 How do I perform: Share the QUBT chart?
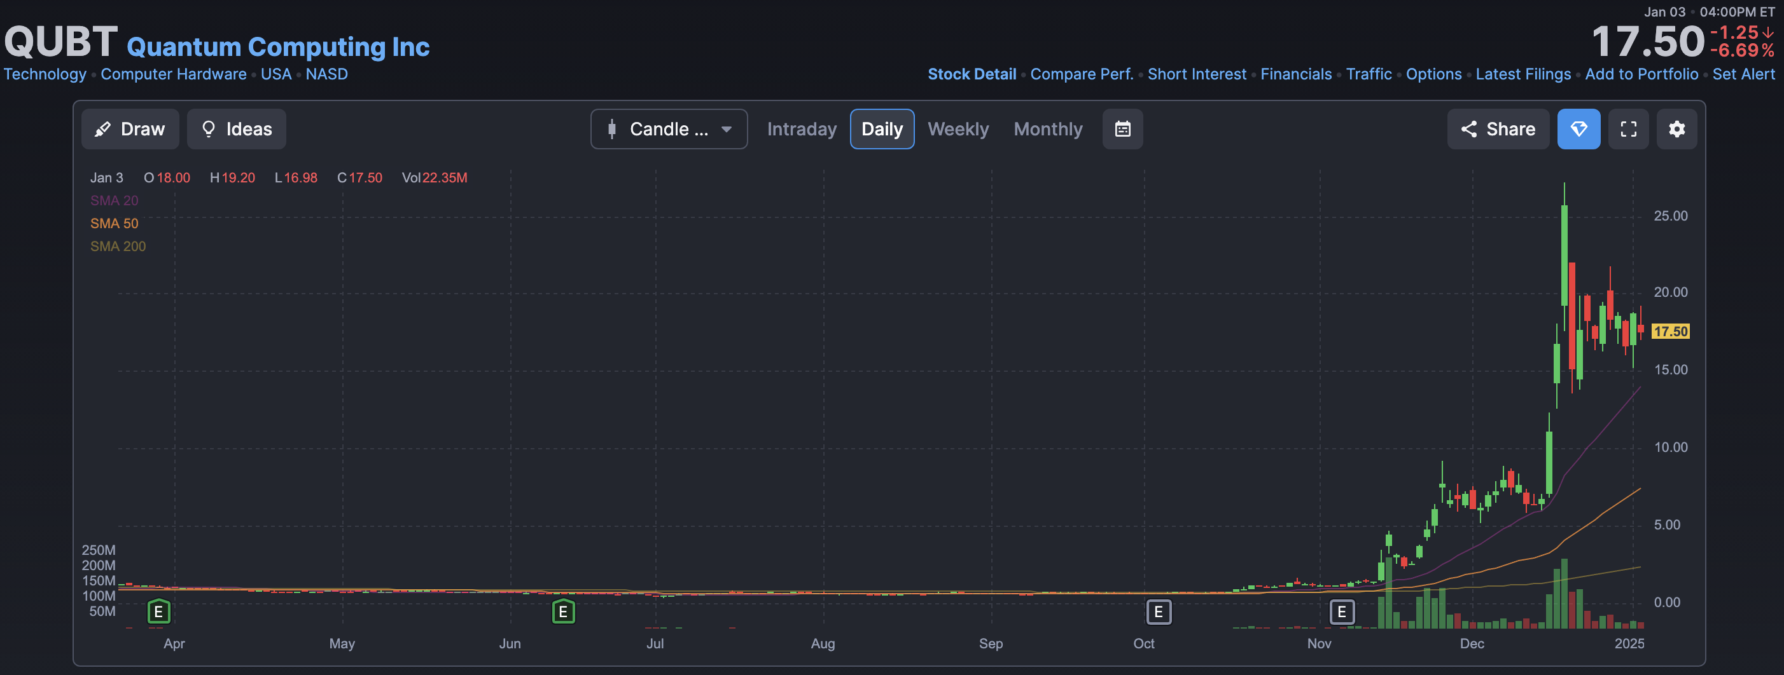(x=1498, y=129)
